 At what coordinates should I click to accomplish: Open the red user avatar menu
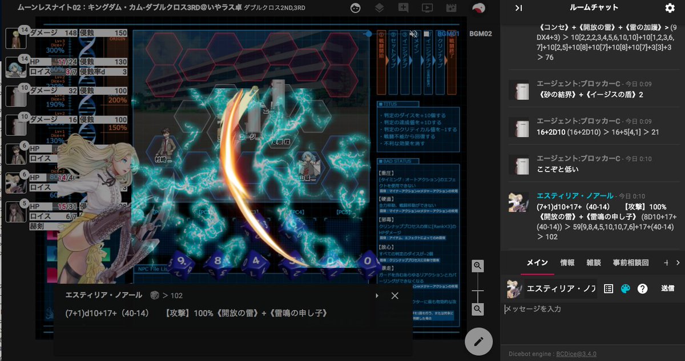[479, 8]
